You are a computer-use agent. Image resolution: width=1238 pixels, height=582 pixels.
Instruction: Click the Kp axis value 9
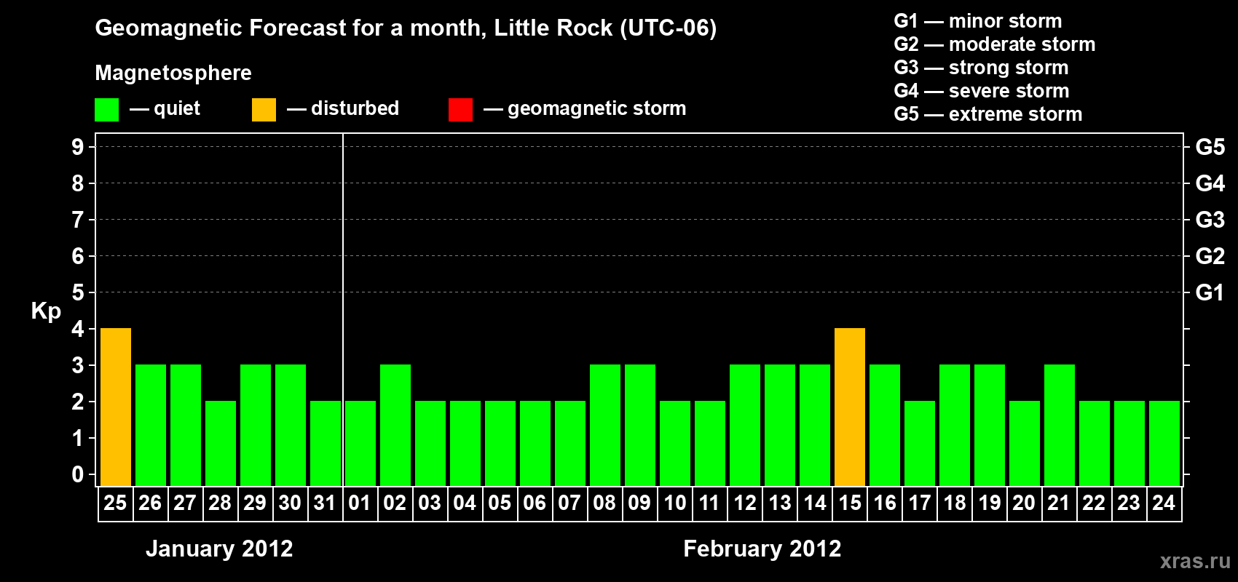[78, 147]
